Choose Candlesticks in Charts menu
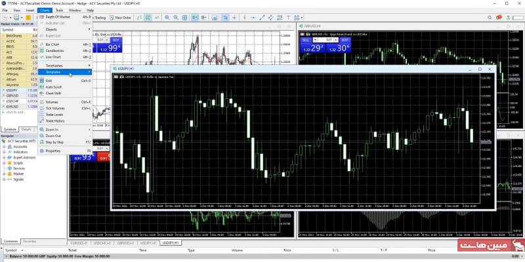The image size is (525, 262). pos(65,51)
